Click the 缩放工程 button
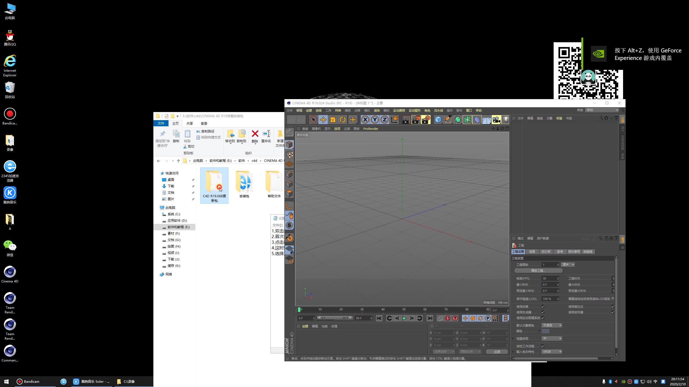 (x=538, y=271)
